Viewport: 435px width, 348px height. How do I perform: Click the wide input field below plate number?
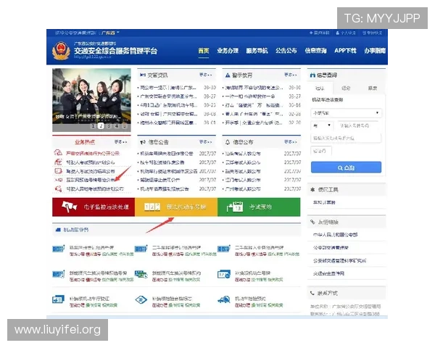[346, 138]
